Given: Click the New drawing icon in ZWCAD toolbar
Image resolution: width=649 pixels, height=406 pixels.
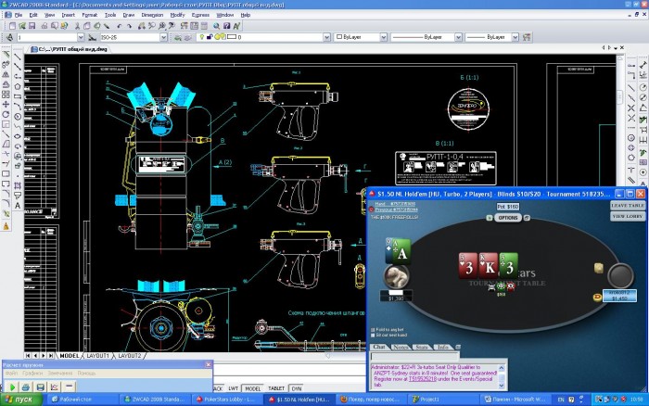Looking at the screenshot, I should (x=12, y=26).
